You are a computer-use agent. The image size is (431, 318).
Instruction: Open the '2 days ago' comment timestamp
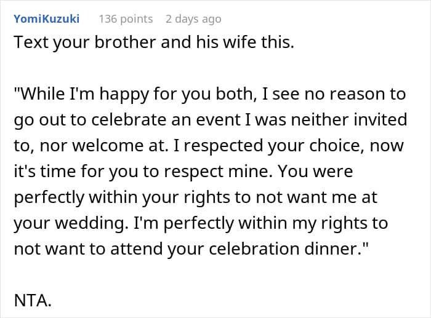pyautogui.click(x=193, y=19)
